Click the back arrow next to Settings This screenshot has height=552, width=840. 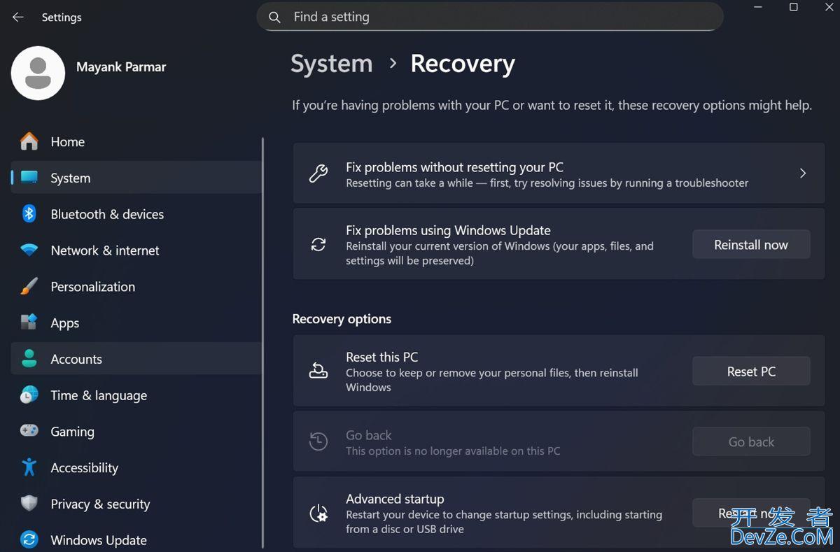coord(18,17)
